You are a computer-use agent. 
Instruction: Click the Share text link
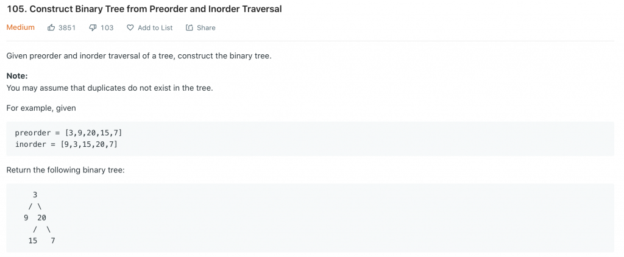206,27
